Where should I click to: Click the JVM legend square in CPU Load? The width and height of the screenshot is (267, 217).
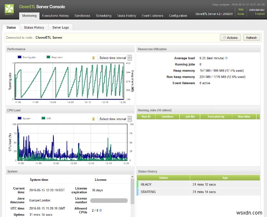point(43,118)
